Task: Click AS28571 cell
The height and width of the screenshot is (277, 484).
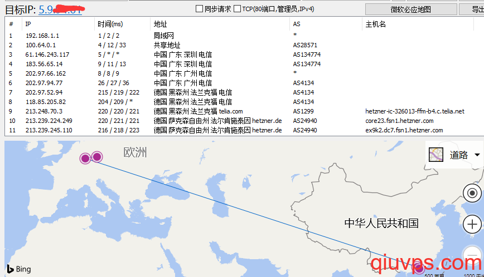Action: pos(305,45)
